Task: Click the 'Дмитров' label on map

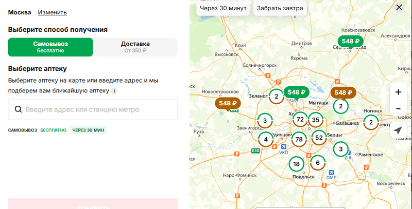Action: pyautogui.click(x=302, y=43)
